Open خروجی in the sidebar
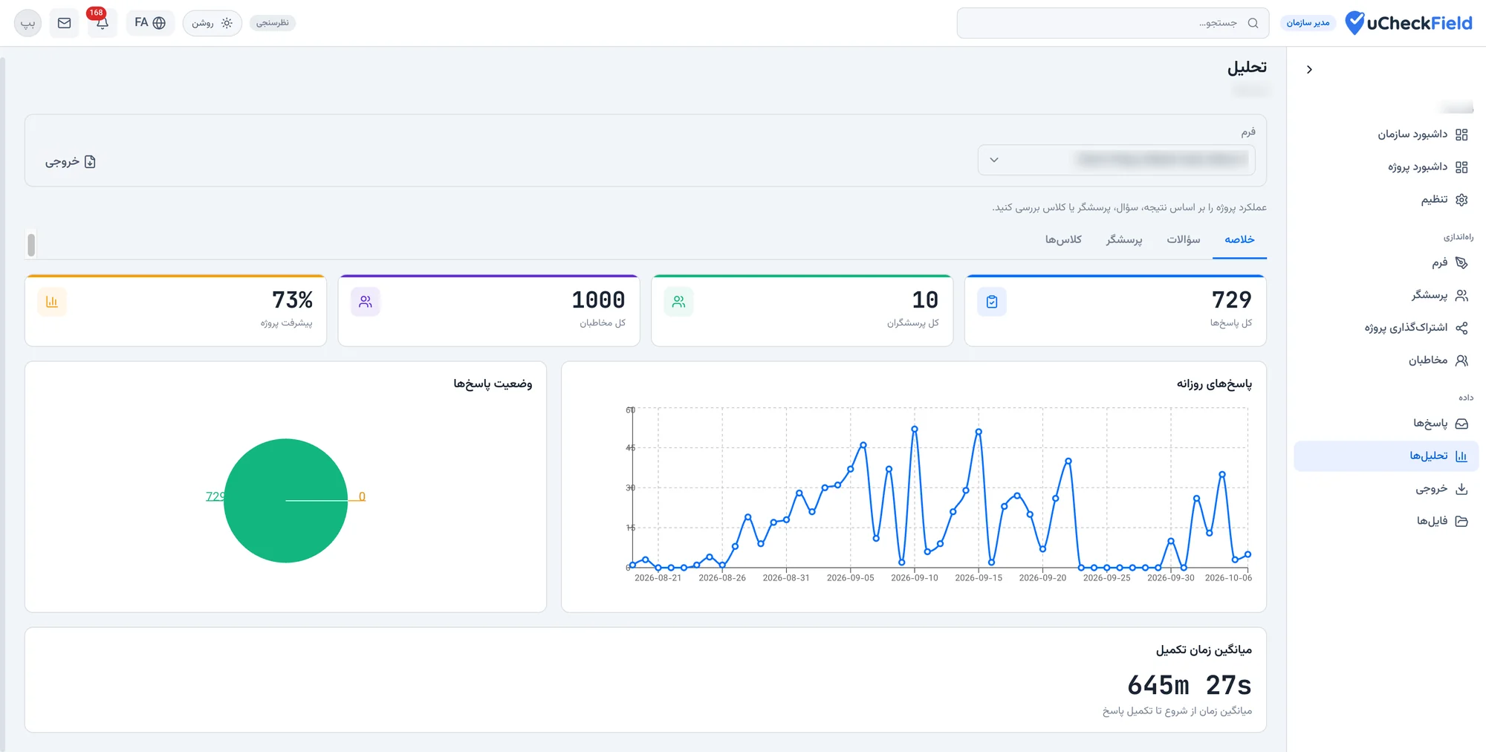 [1386, 489]
